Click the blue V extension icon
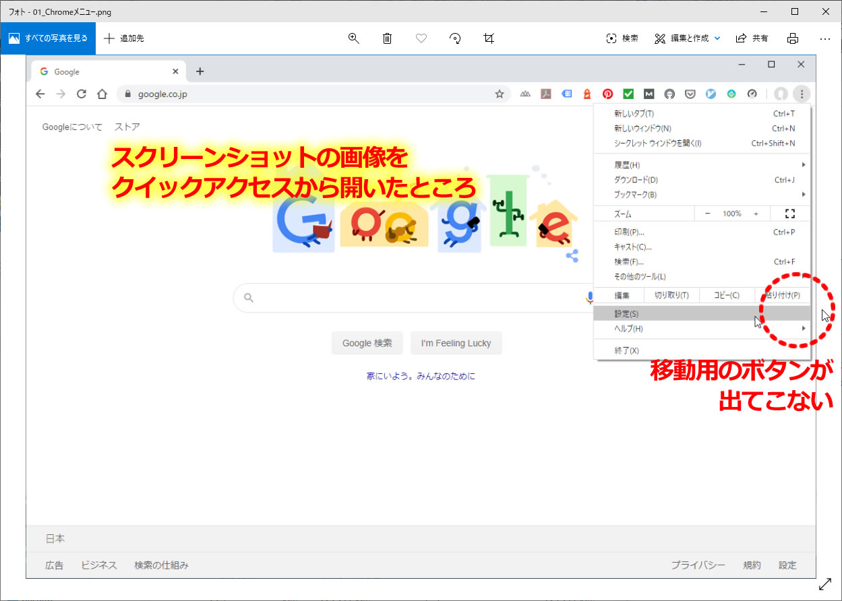842x601 pixels. (711, 94)
